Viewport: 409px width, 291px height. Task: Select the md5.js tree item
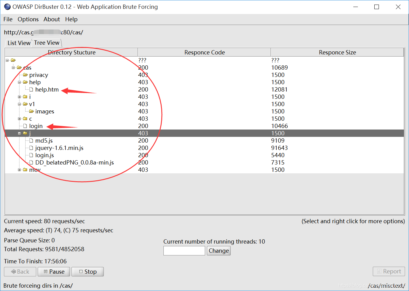(x=44, y=140)
